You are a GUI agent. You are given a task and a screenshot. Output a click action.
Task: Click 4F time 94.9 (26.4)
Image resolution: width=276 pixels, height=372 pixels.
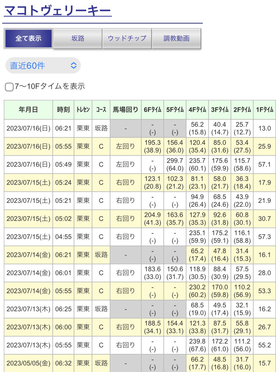point(197,201)
